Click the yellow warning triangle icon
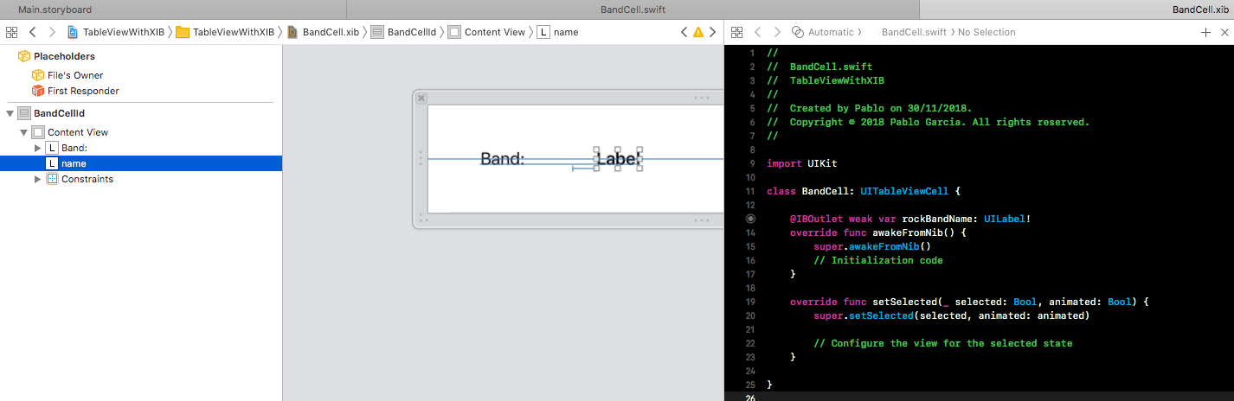The height and width of the screenshot is (401, 1234). tap(698, 32)
